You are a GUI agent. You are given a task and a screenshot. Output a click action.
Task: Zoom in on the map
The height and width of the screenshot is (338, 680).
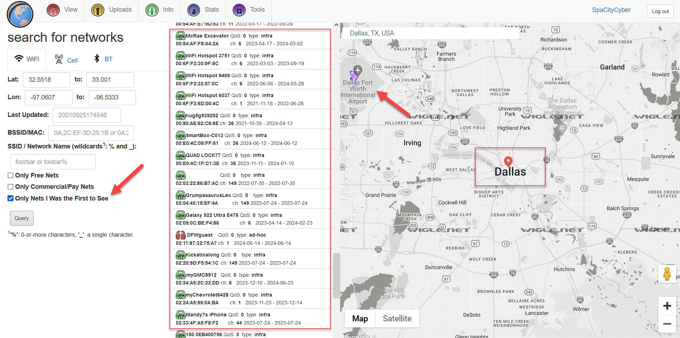click(x=667, y=306)
